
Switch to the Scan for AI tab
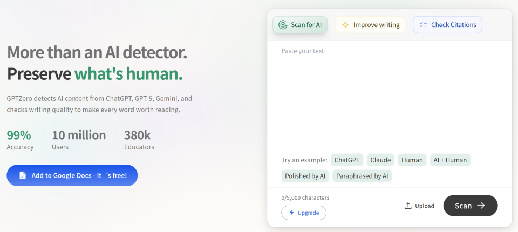[301, 25]
